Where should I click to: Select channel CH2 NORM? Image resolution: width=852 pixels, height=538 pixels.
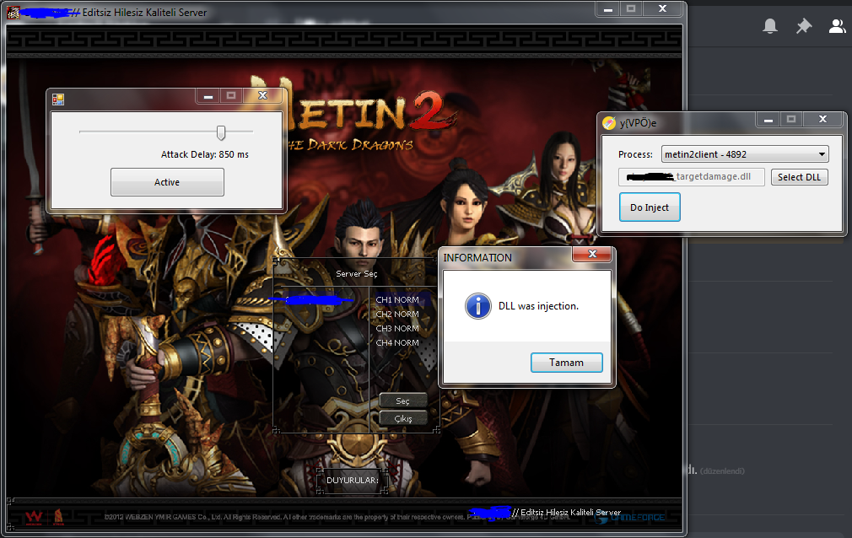pyautogui.click(x=397, y=314)
